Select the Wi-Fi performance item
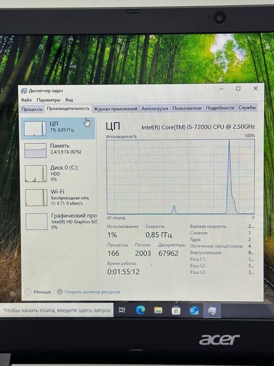 [58, 197]
